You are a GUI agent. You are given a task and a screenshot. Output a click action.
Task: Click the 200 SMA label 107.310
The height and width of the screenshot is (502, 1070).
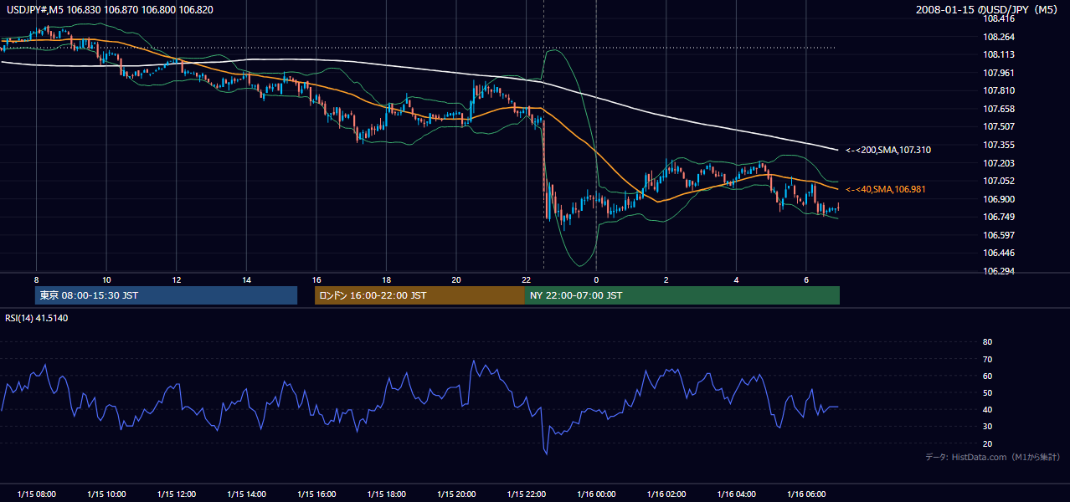point(888,150)
